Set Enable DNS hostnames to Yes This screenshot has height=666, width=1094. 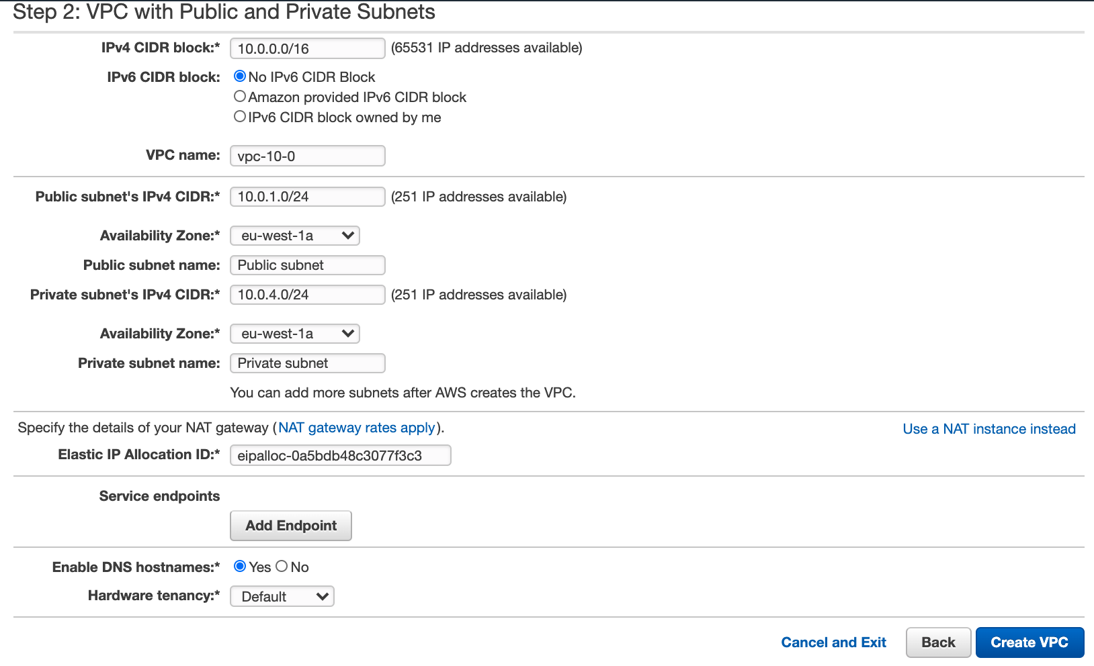240,567
